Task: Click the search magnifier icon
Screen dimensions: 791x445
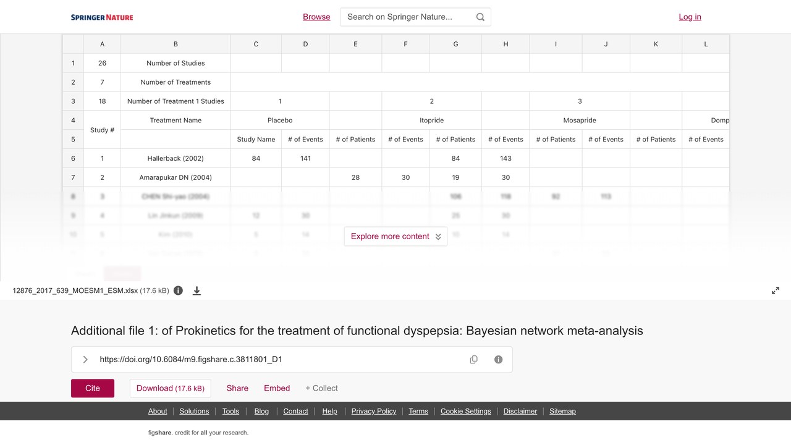Action: [480, 17]
